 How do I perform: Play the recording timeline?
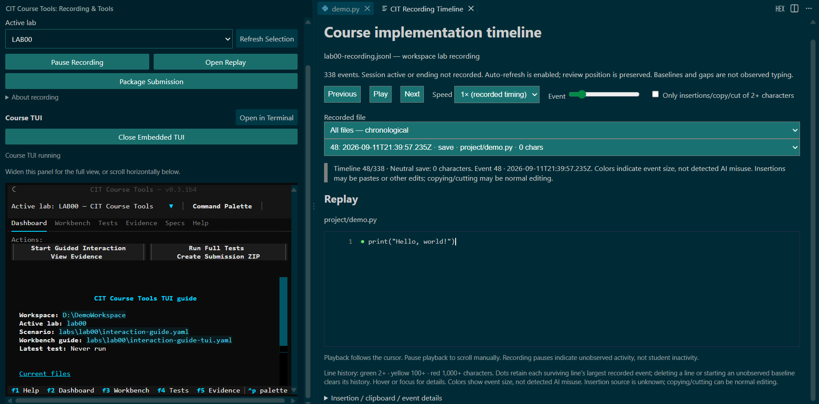pos(381,94)
